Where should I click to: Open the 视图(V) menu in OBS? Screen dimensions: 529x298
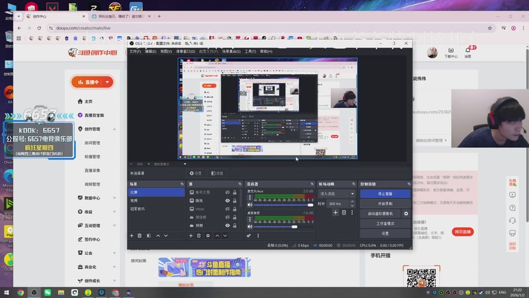click(166, 52)
